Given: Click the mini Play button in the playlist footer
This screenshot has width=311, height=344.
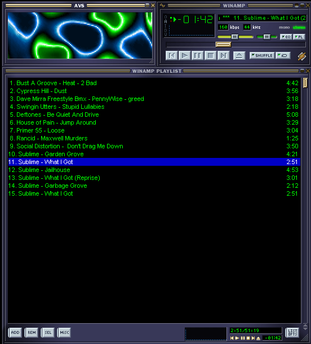Looking at the screenshot, I should tap(237, 338).
